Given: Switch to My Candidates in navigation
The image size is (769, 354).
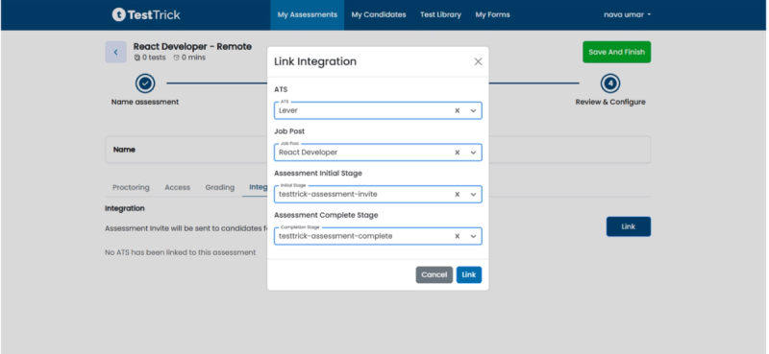Looking at the screenshot, I should click(x=379, y=14).
